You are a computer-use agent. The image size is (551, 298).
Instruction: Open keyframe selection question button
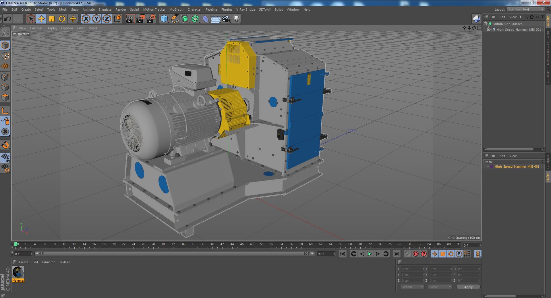pos(424,254)
